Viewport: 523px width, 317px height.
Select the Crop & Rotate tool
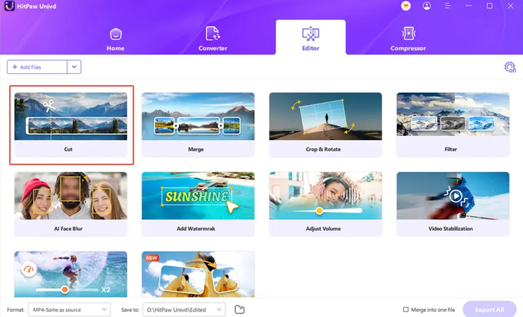coord(325,124)
